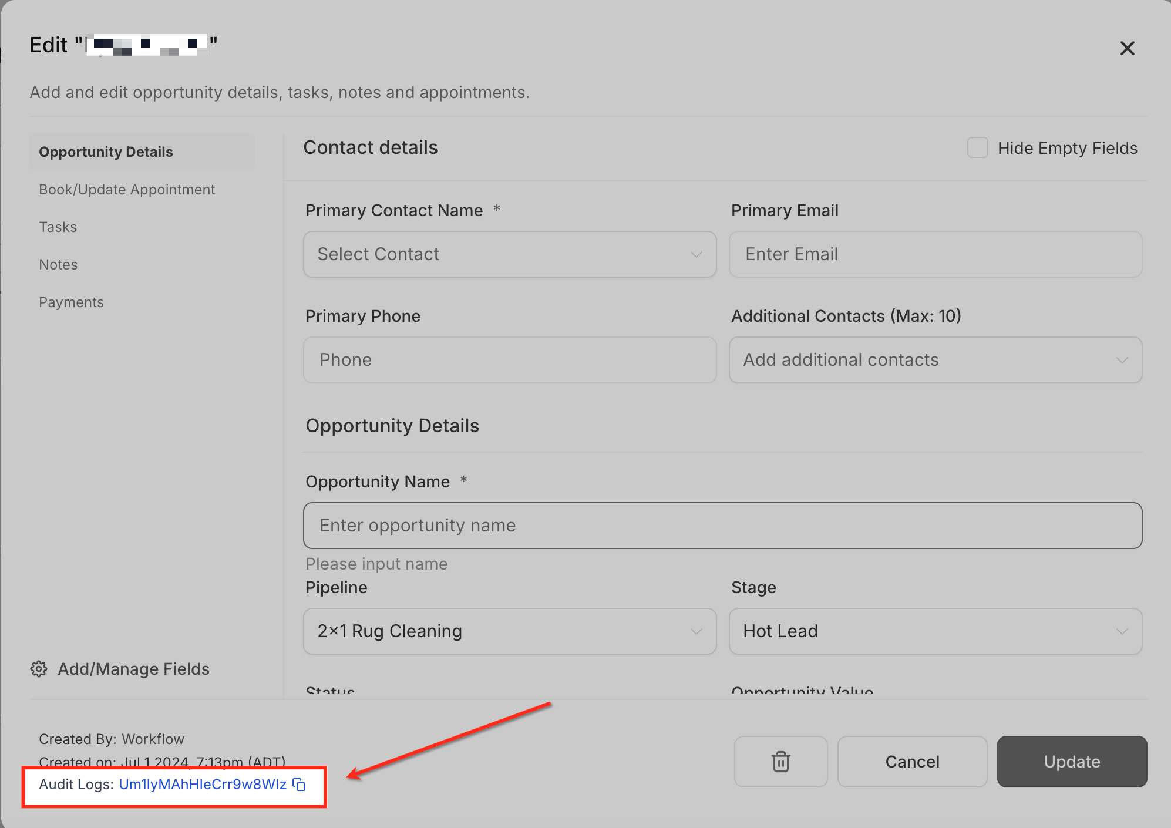Go to the Notes section
Screen dimensions: 1171x828
[x=58, y=265]
